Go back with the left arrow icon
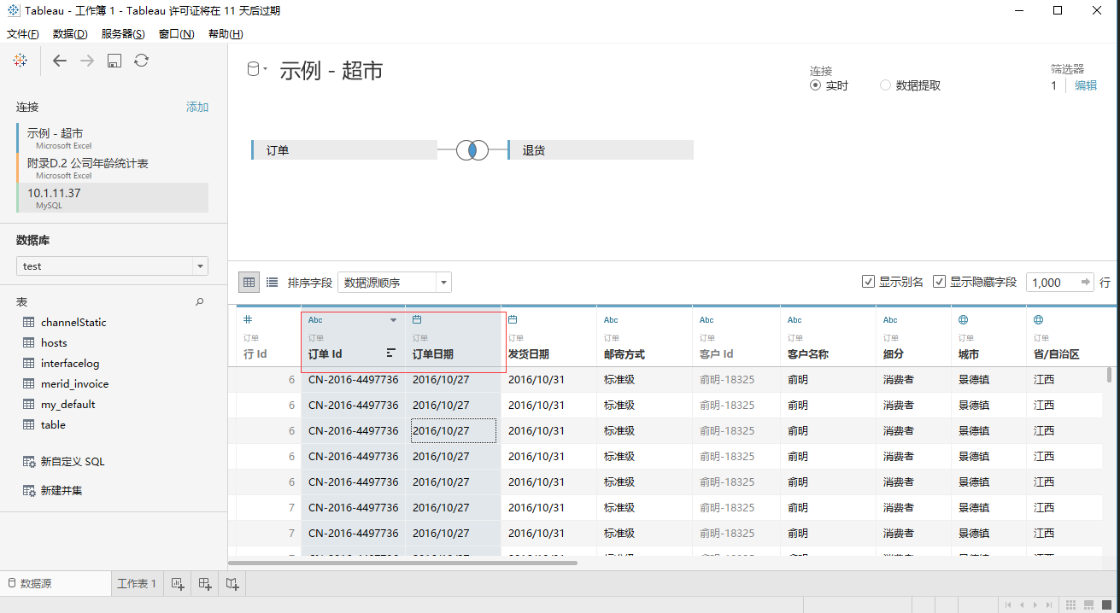 [x=59, y=61]
